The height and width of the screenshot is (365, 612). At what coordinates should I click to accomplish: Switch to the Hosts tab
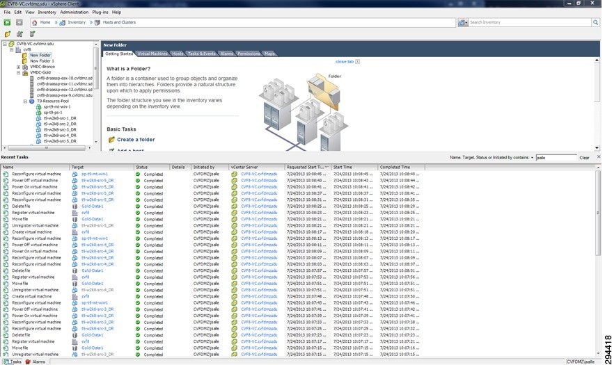178,54
